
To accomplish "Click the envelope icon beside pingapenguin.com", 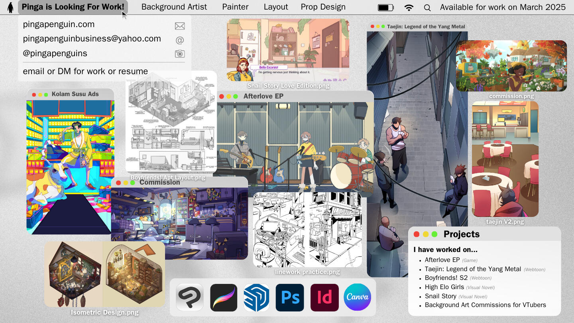I will (180, 26).
